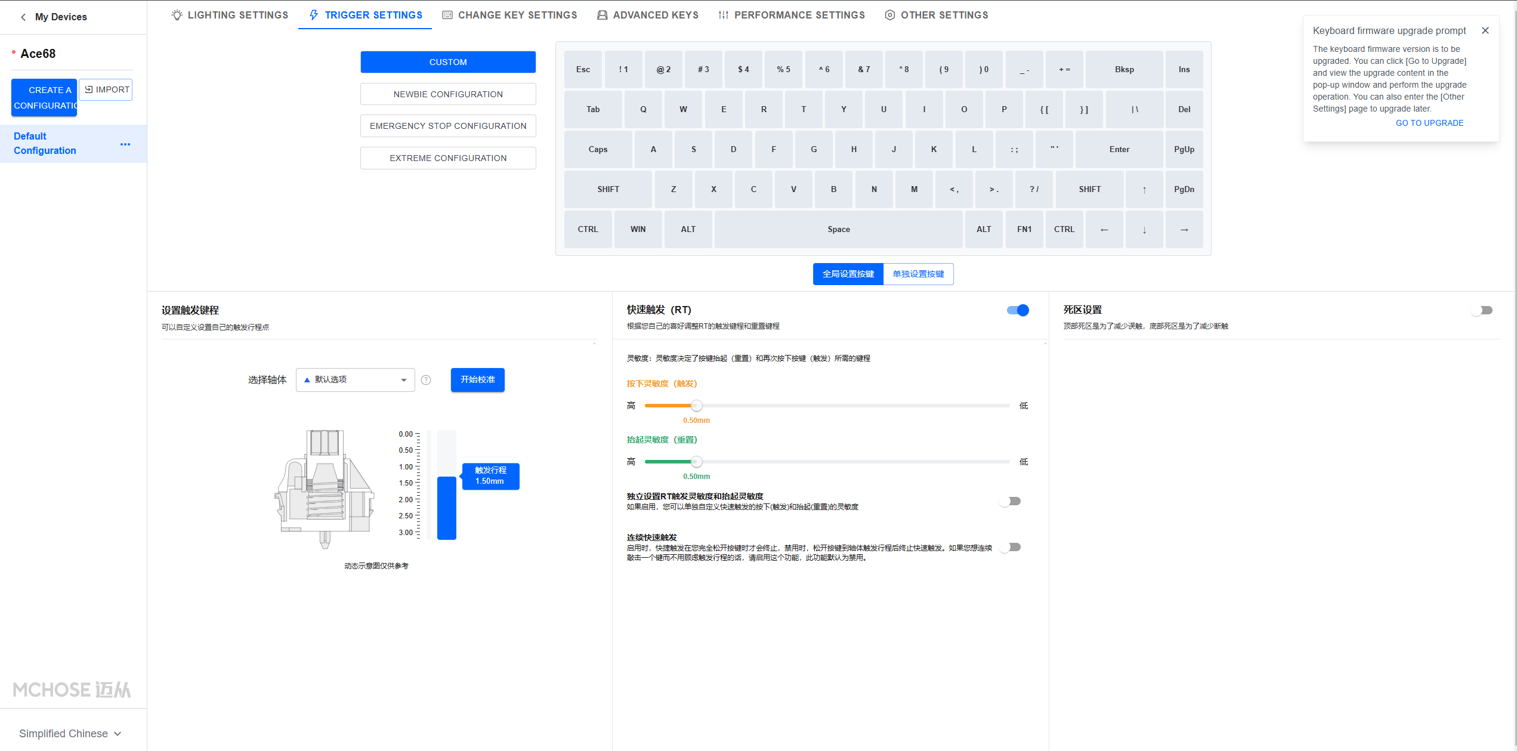The width and height of the screenshot is (1517, 751).
Task: Disable the Rapid Trigger (RT) toggle
Action: pyautogui.click(x=1018, y=310)
